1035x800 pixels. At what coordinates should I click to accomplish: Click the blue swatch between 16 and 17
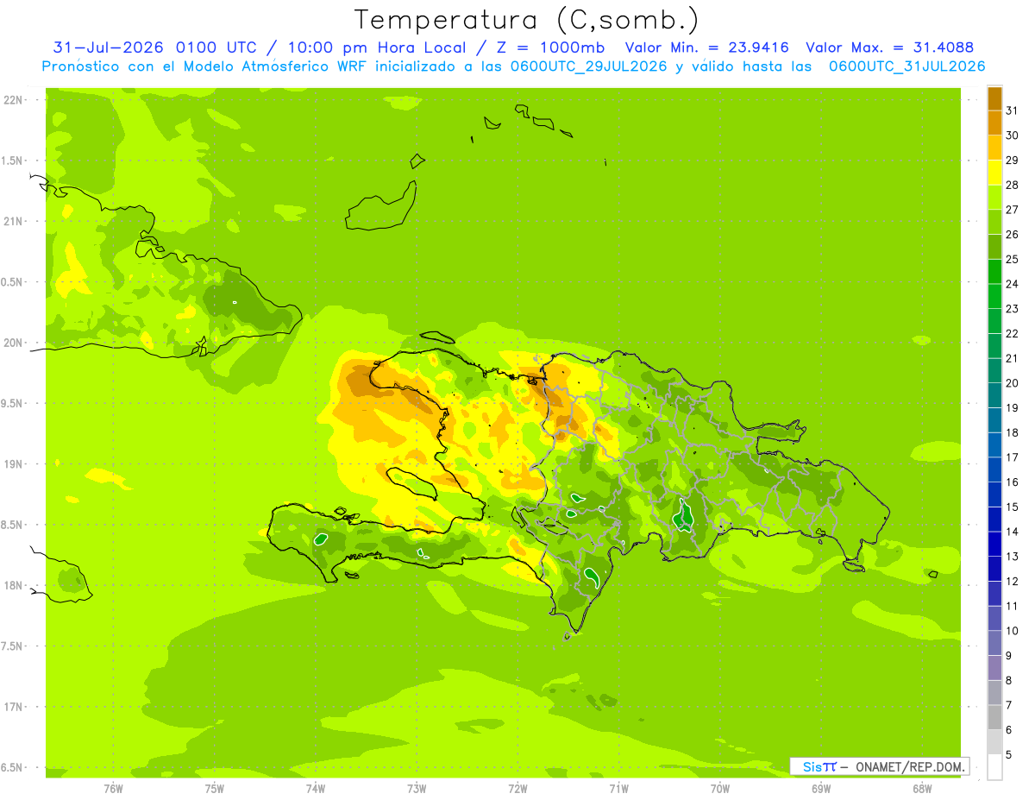click(994, 469)
